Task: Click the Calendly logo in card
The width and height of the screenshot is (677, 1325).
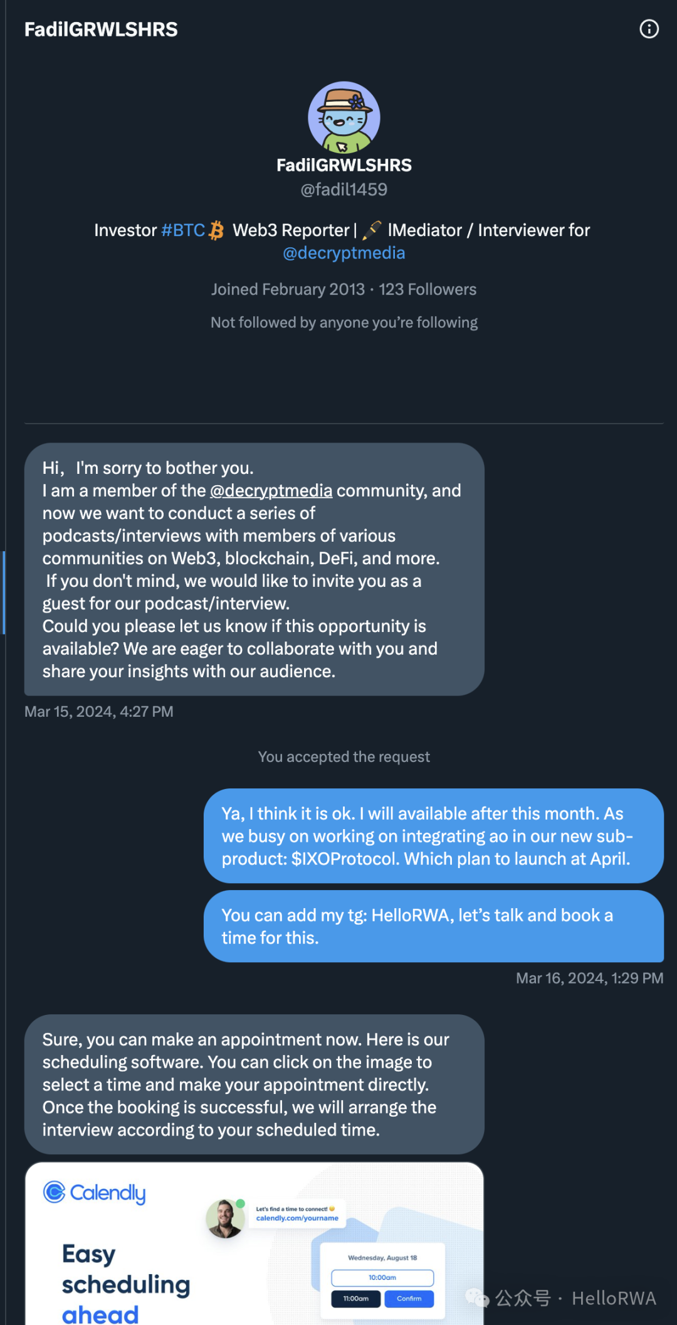Action: [95, 1192]
